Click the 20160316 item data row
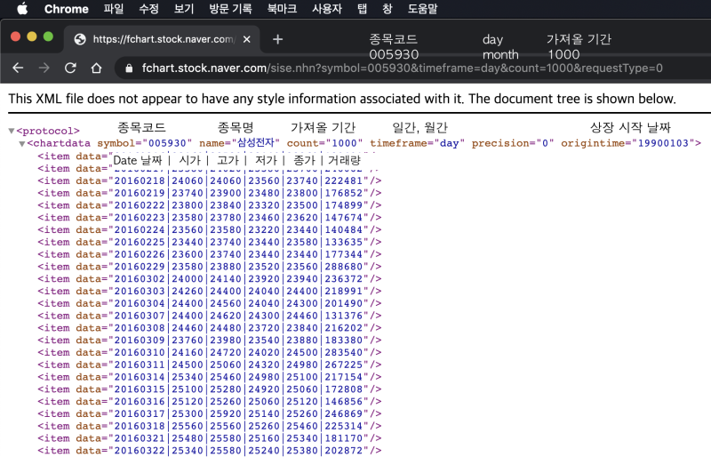The width and height of the screenshot is (711, 457). click(210, 401)
